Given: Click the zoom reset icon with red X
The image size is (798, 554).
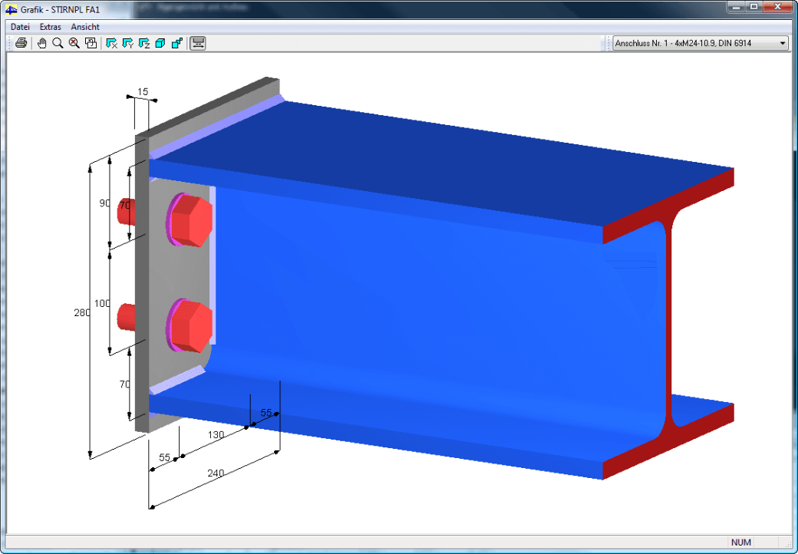Looking at the screenshot, I should point(74,43).
